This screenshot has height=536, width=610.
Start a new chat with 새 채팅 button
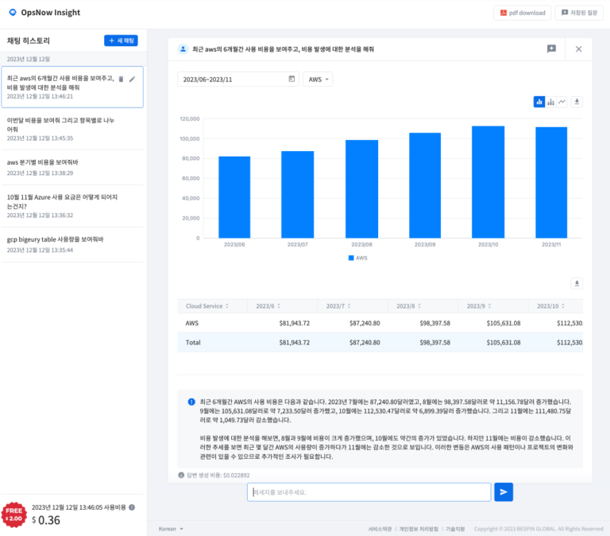click(x=121, y=41)
